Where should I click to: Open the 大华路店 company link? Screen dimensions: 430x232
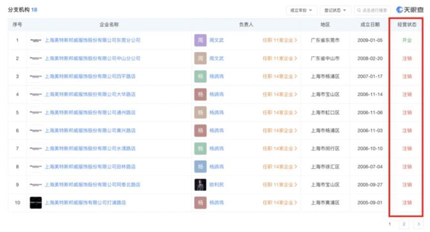pos(90,94)
